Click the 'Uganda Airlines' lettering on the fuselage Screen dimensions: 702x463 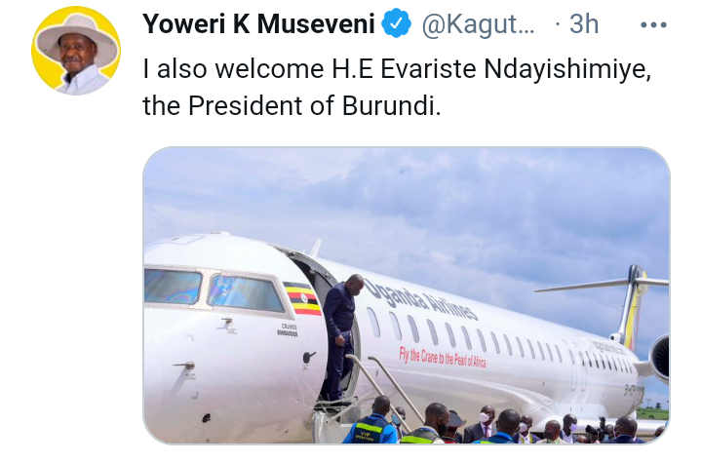(x=420, y=299)
